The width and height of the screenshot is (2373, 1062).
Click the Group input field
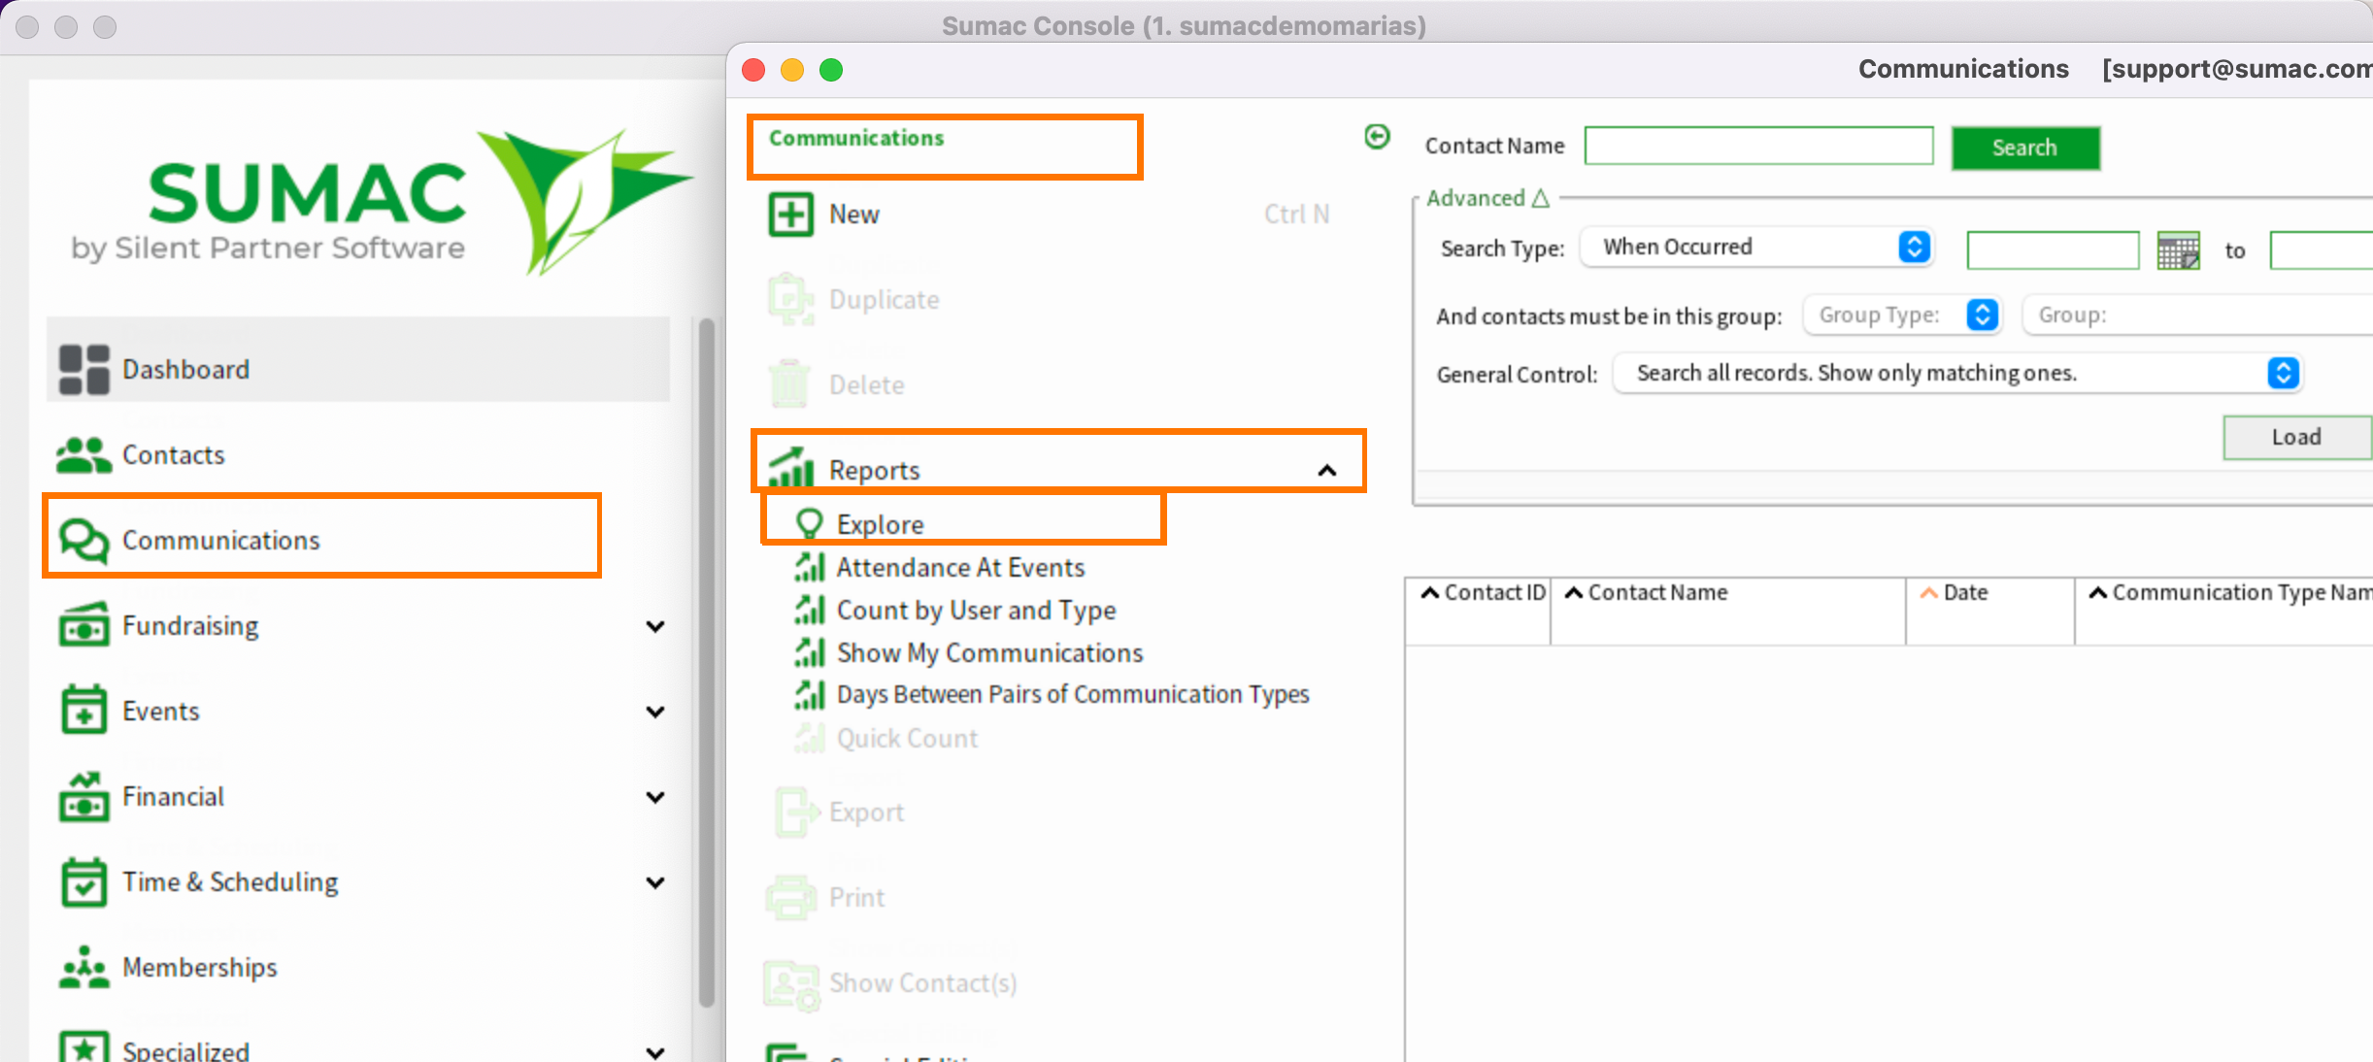click(2196, 315)
